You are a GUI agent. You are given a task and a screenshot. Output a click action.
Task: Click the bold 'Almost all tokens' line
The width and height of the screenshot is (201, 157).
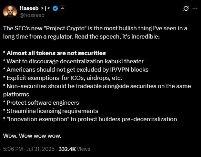point(54,53)
